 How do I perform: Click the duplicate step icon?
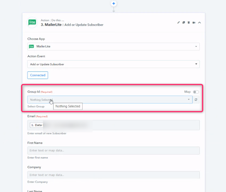(184, 22)
